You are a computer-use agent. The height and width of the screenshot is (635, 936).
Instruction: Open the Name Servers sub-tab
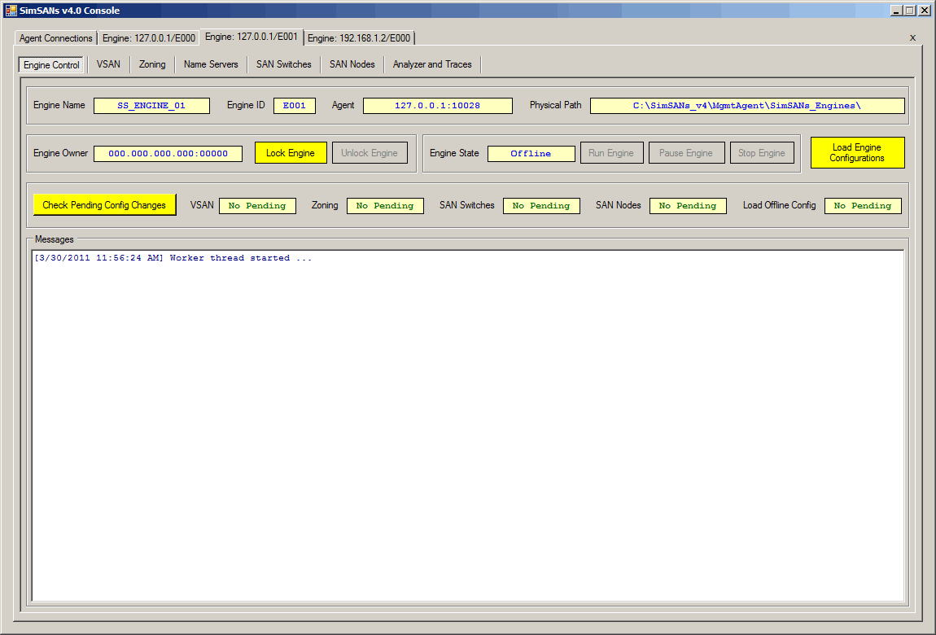click(211, 64)
